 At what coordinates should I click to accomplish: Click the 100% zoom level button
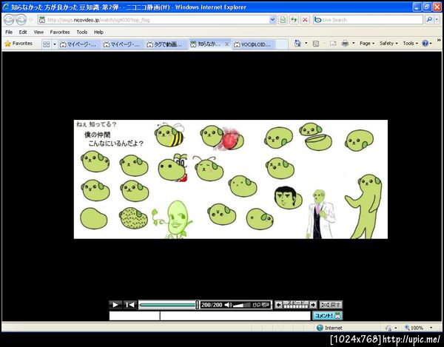click(x=414, y=328)
